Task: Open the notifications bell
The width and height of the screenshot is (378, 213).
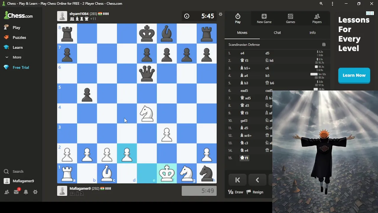Action: (26, 192)
